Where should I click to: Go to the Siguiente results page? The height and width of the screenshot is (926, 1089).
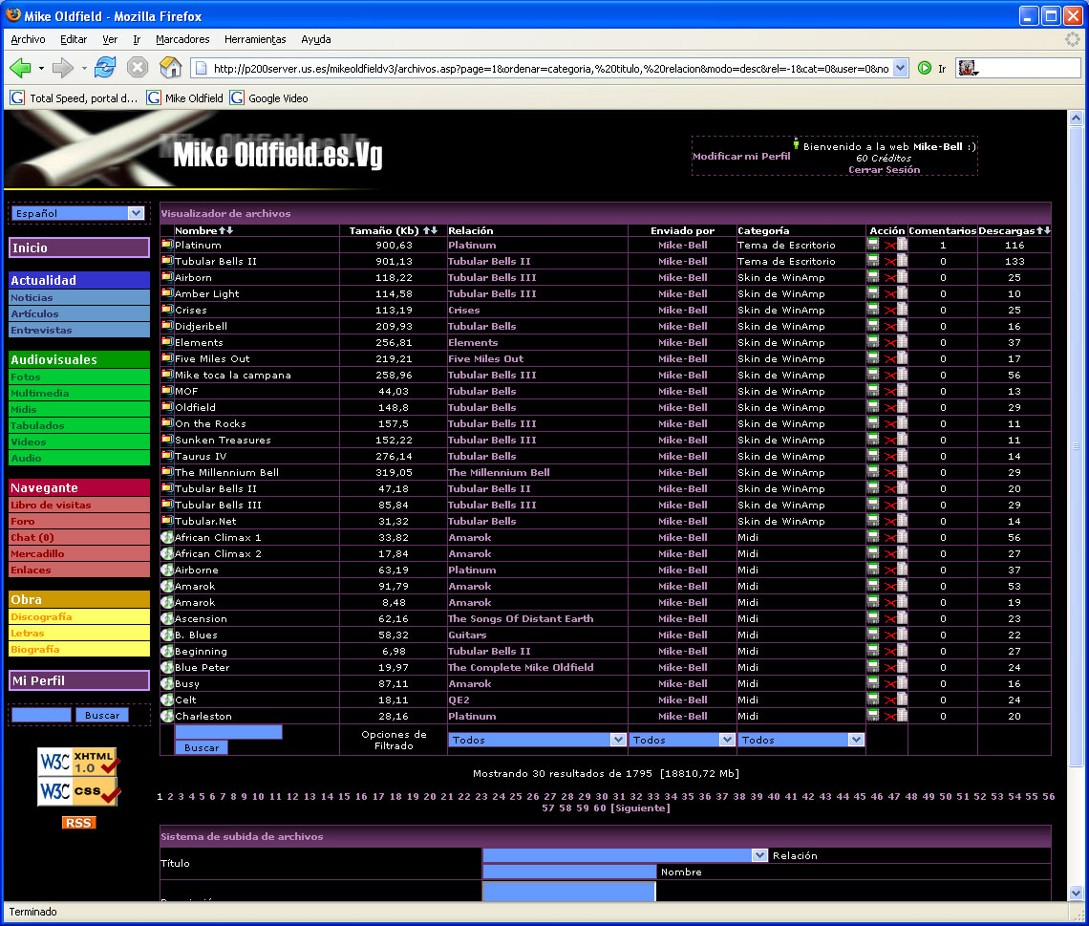click(x=640, y=808)
